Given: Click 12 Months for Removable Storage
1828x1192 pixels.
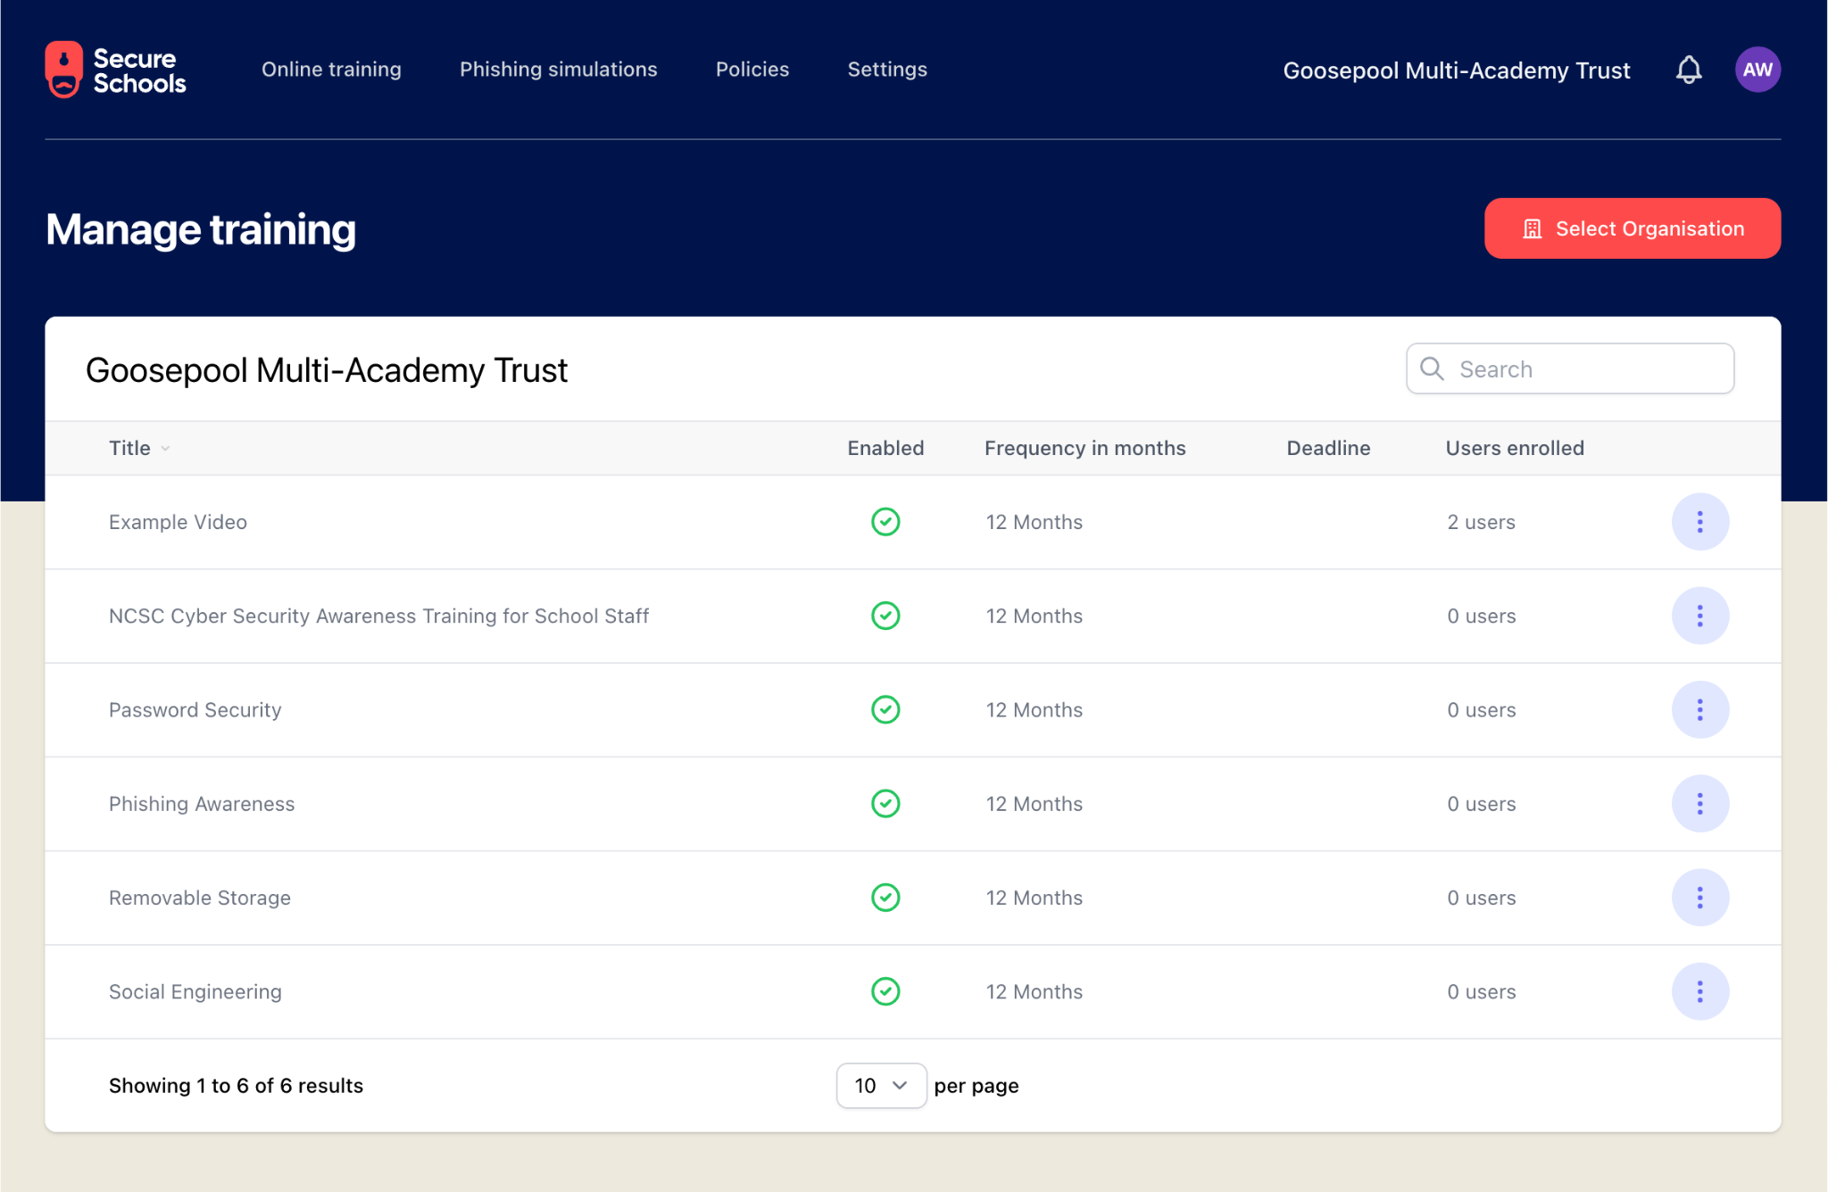Looking at the screenshot, I should click(x=1034, y=898).
